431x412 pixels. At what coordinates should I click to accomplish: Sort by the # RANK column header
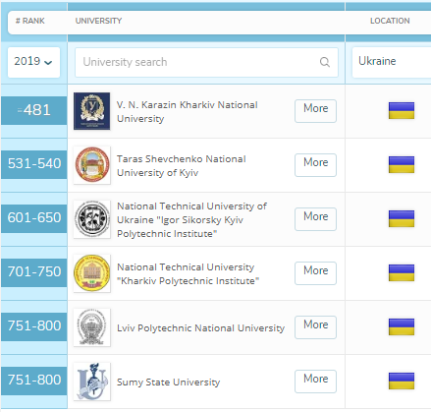(30, 21)
